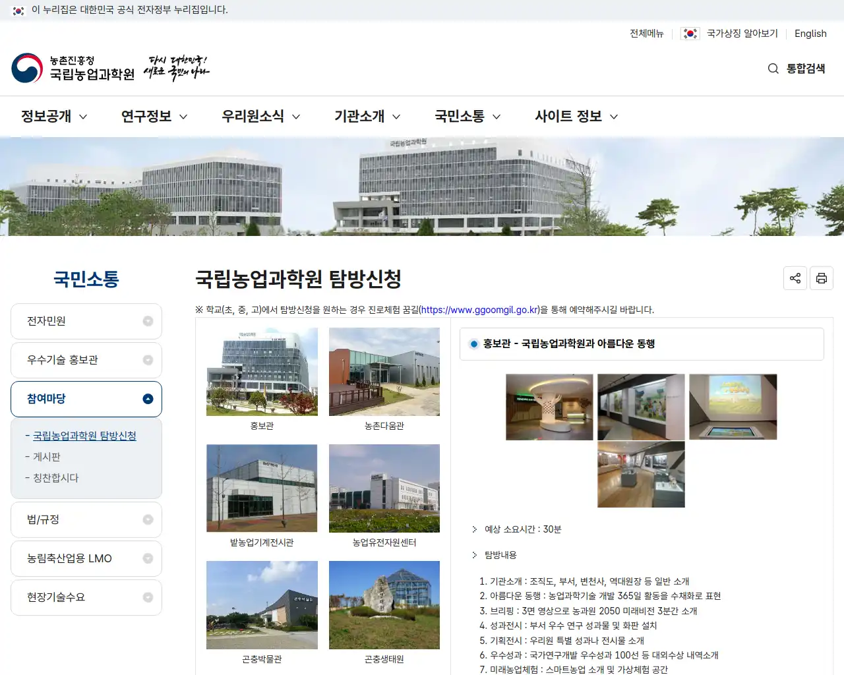Image resolution: width=844 pixels, height=675 pixels.
Task: Expand the 정보공개 menu chevron
Action: point(83,117)
